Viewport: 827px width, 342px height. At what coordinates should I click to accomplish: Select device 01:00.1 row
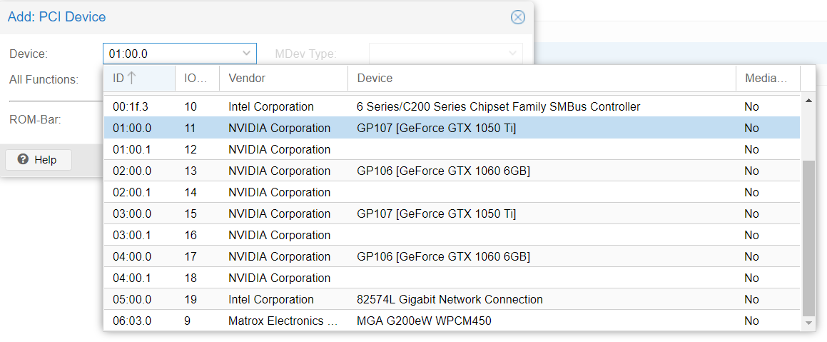(x=452, y=149)
